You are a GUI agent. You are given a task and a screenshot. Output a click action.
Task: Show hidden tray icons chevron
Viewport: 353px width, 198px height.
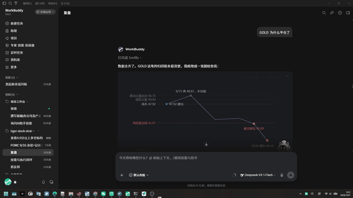[300, 194]
